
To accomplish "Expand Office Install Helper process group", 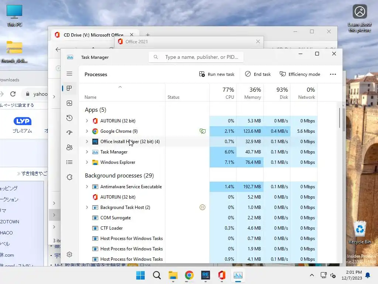I will click(87, 142).
